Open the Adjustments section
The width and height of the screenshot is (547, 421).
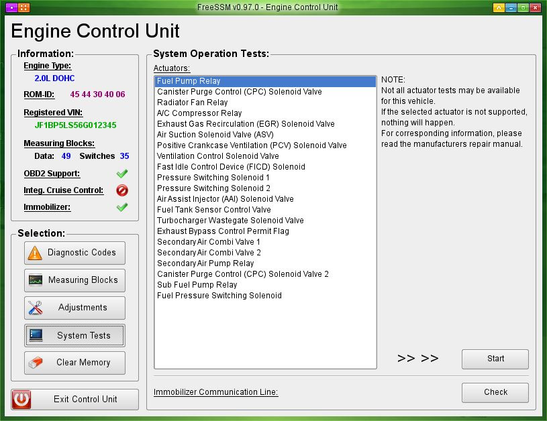point(74,308)
